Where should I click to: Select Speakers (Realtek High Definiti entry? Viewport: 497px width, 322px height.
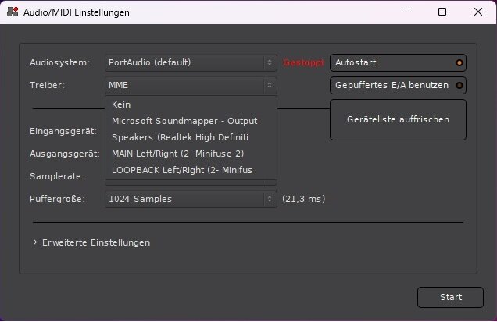coord(191,137)
